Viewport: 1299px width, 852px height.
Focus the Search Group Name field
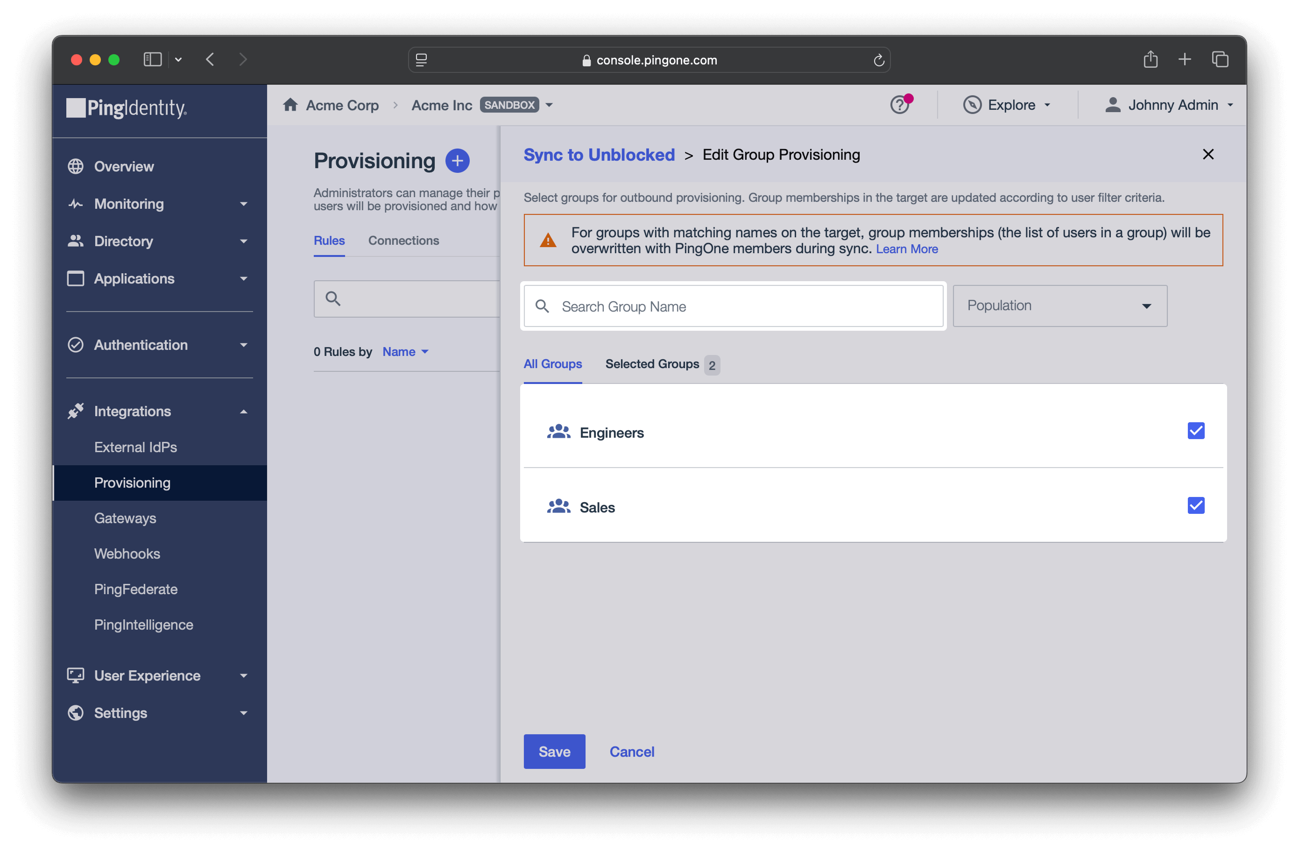click(734, 306)
